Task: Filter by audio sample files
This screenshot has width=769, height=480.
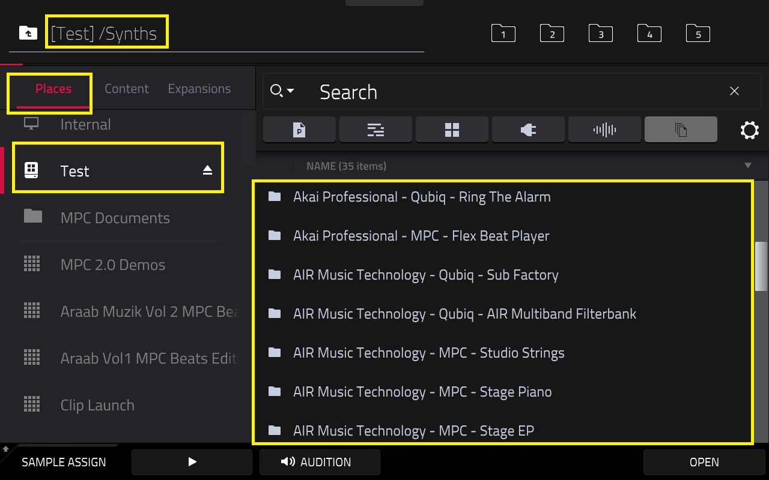Action: (604, 130)
